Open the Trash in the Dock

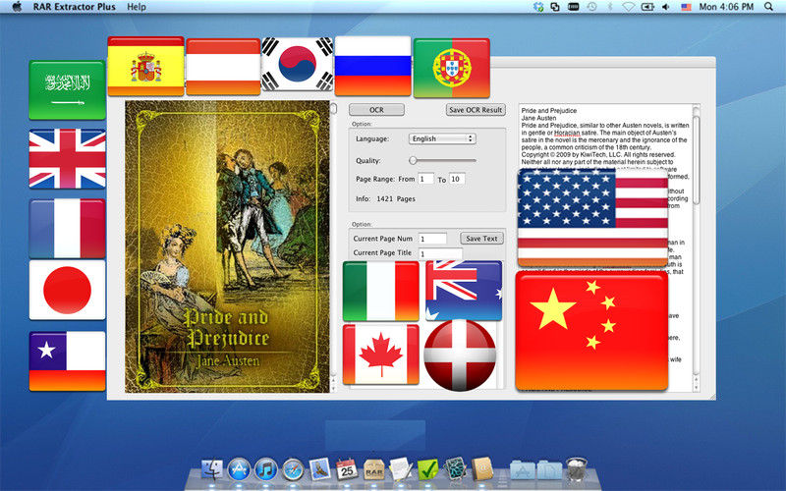pyautogui.click(x=577, y=470)
